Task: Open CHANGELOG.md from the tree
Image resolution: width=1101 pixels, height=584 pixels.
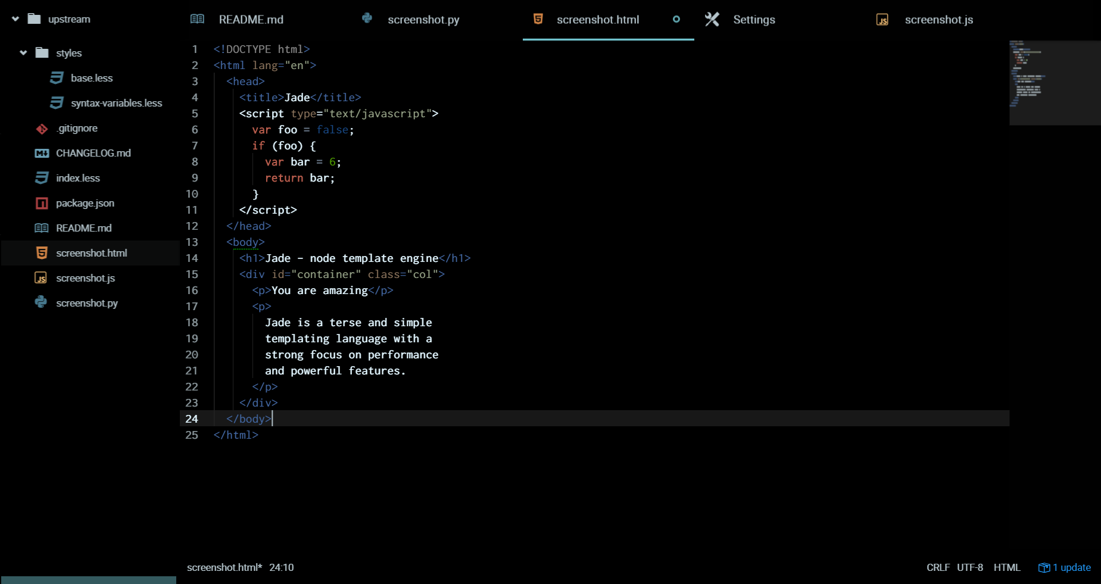Action: (x=93, y=153)
